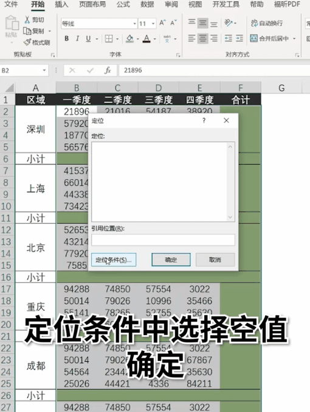Click the formula bar cancel X icon
This screenshot has width=310, height=412.
[x=72, y=71]
